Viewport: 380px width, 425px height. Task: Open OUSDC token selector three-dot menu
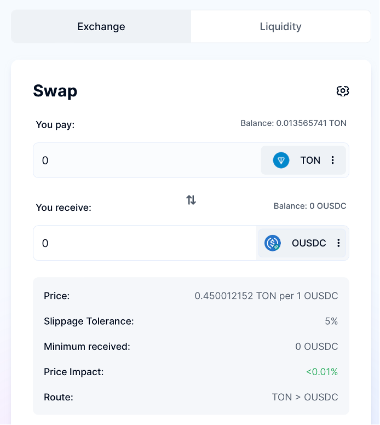[x=338, y=243]
